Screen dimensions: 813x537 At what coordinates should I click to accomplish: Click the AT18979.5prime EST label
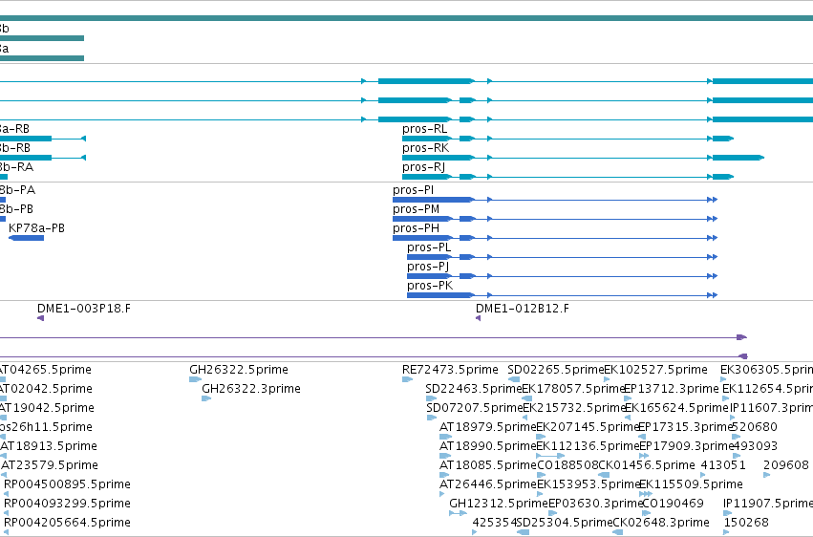tap(487, 427)
